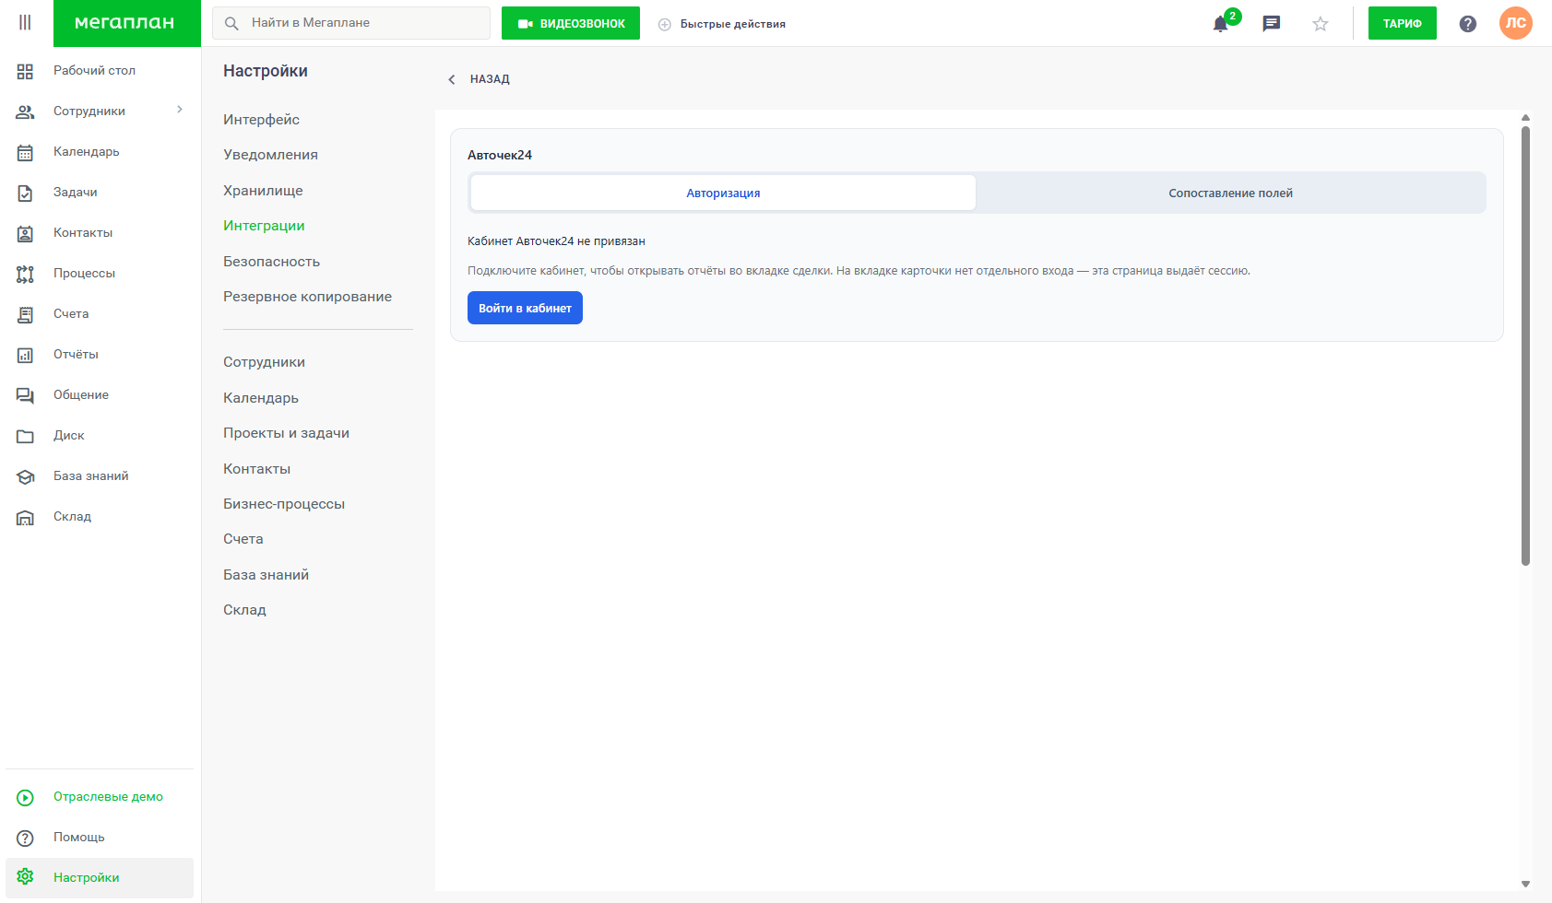Open Уведомления settings section
This screenshot has width=1552, height=903.
coord(270,155)
